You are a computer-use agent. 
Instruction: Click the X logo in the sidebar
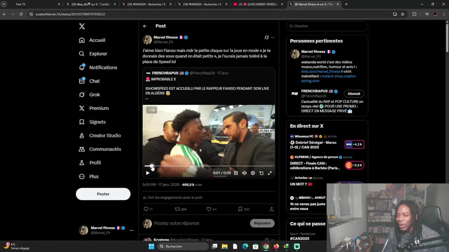tap(82, 26)
